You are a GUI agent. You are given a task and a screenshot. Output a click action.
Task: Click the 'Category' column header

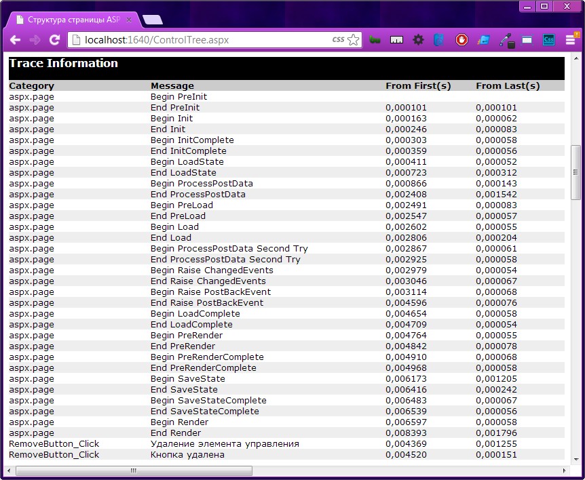coord(32,85)
